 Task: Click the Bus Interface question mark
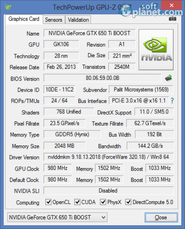coord(172,101)
